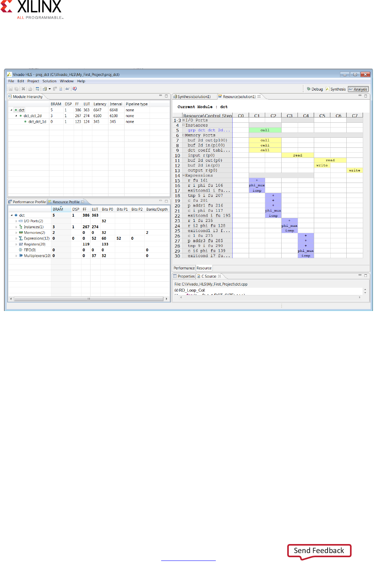Minimize the C Source panel
The width and height of the screenshot is (377, 565).
pos(360,275)
